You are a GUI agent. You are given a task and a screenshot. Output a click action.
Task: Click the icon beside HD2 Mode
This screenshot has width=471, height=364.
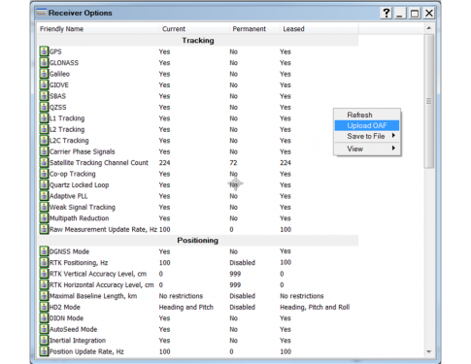44,307
